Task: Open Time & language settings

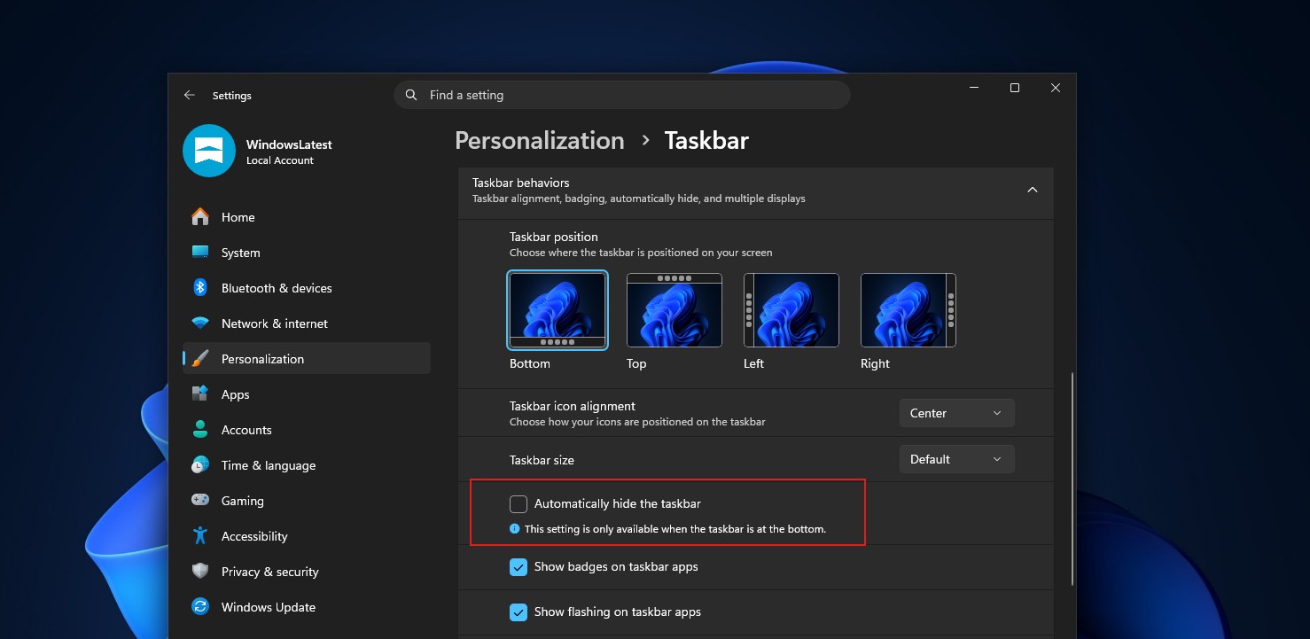Action: tap(307, 465)
